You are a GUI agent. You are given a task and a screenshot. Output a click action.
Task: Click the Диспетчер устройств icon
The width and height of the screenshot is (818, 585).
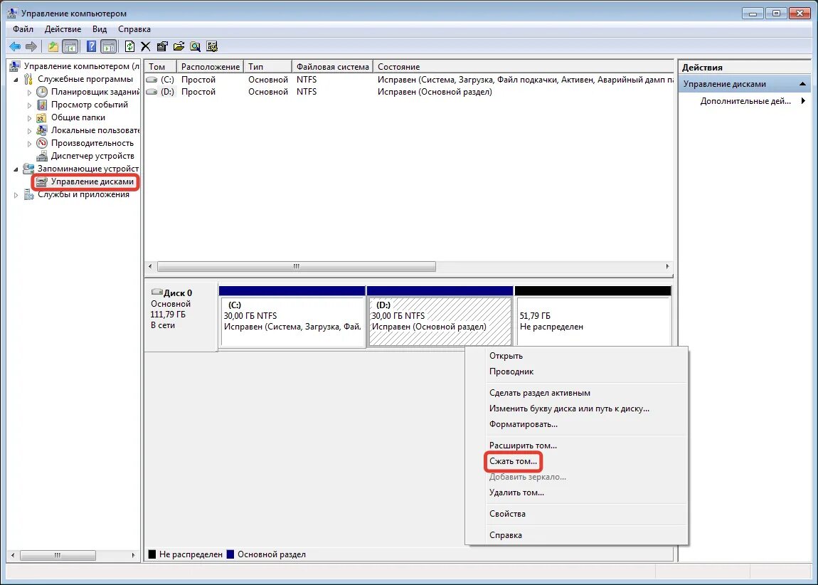[x=42, y=156]
